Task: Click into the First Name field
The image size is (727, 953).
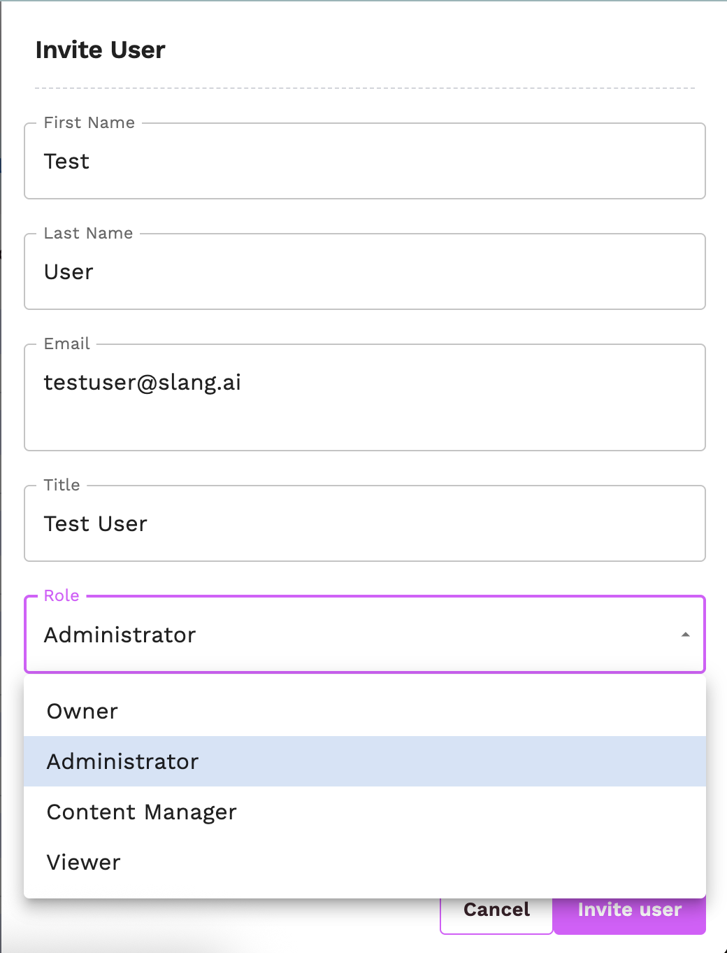Action: pyautogui.click(x=363, y=162)
